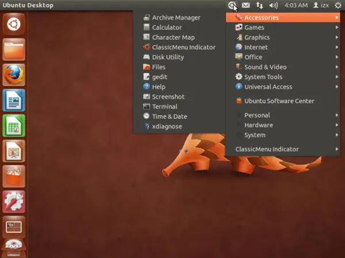Open the Internet category

283,47
